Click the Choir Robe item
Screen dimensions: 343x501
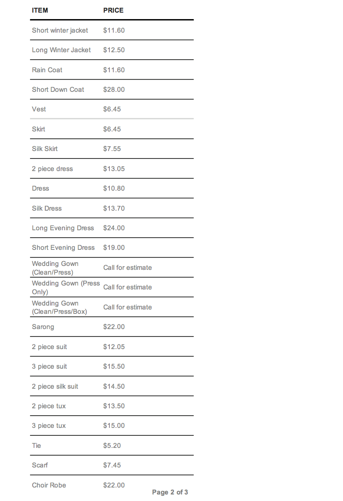(x=49, y=485)
